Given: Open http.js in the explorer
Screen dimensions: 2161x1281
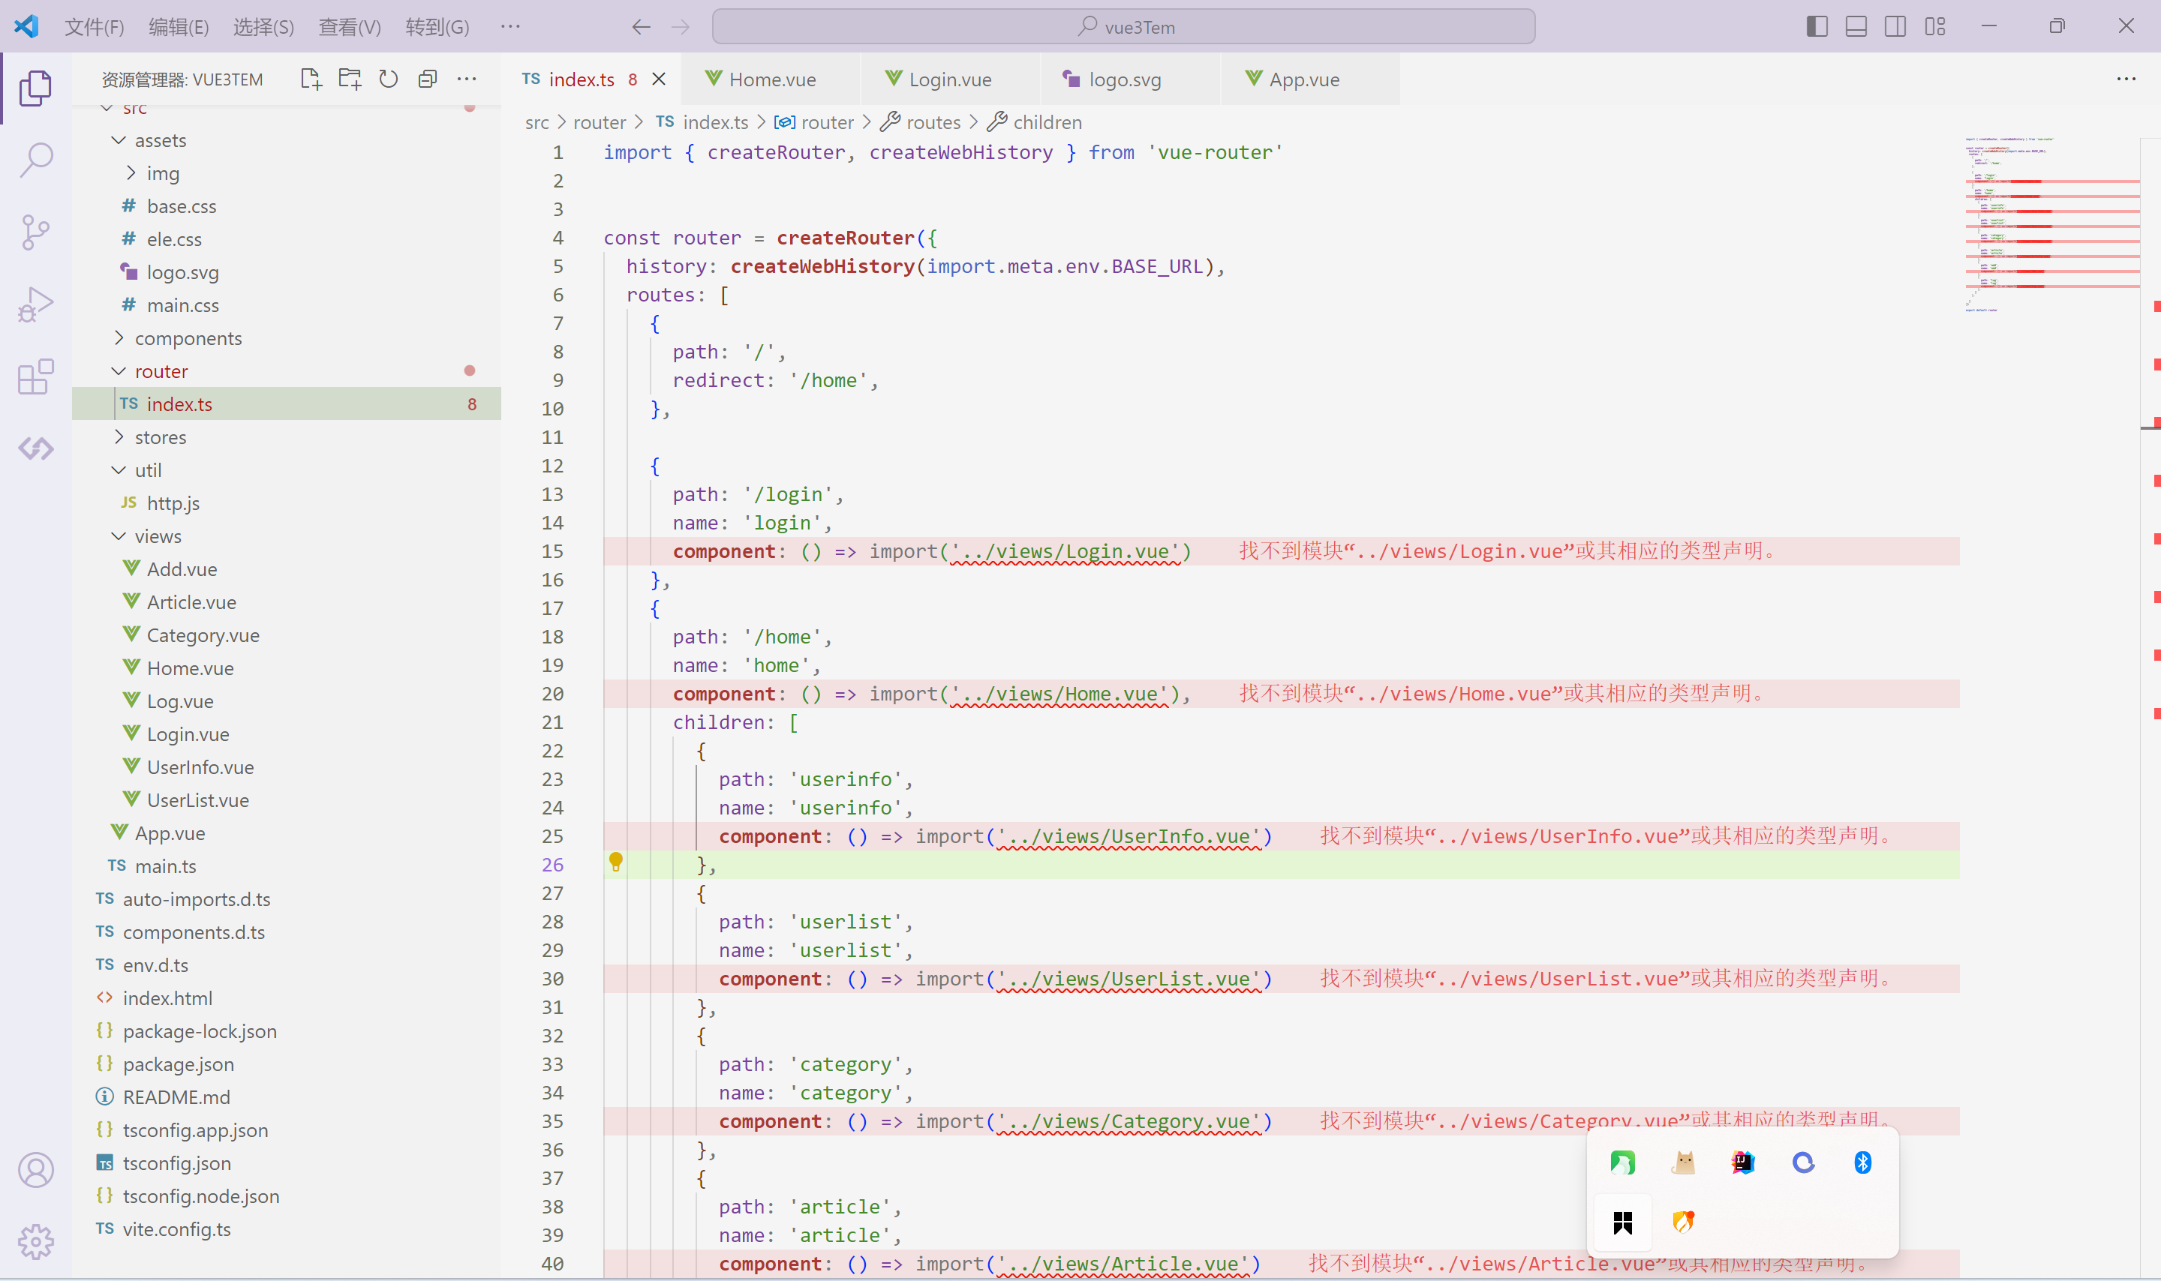Looking at the screenshot, I should pos(287,503).
